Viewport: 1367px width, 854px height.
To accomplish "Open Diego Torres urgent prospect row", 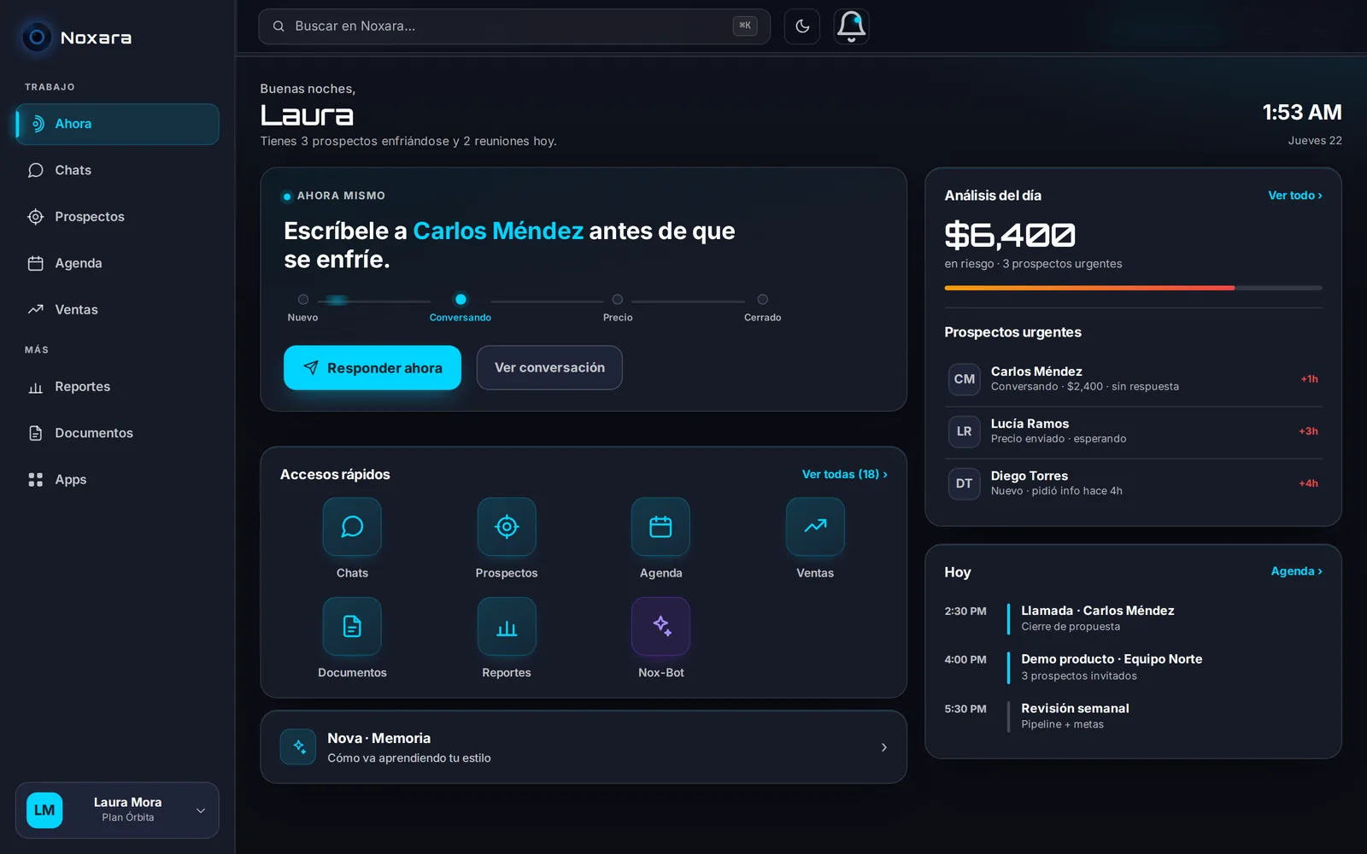I will (1134, 483).
